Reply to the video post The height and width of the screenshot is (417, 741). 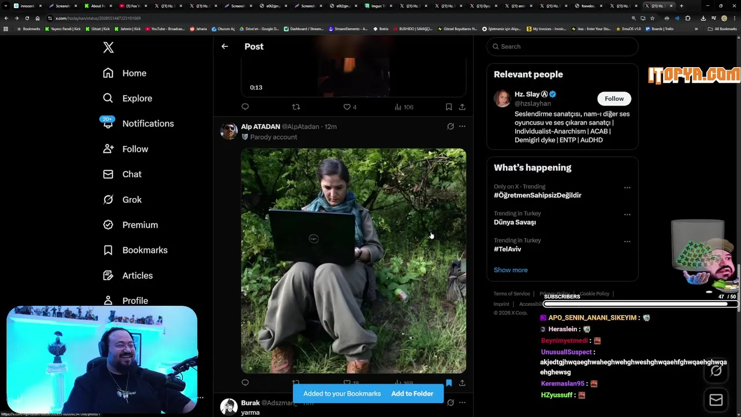pos(245,107)
